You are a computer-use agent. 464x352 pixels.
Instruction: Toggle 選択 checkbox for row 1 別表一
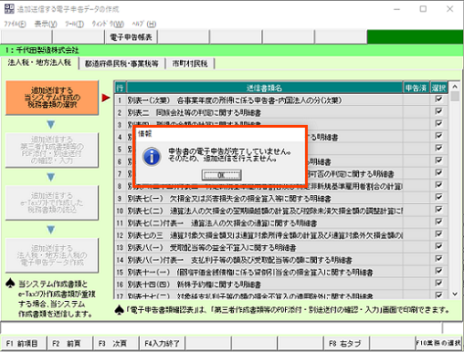[x=438, y=98]
